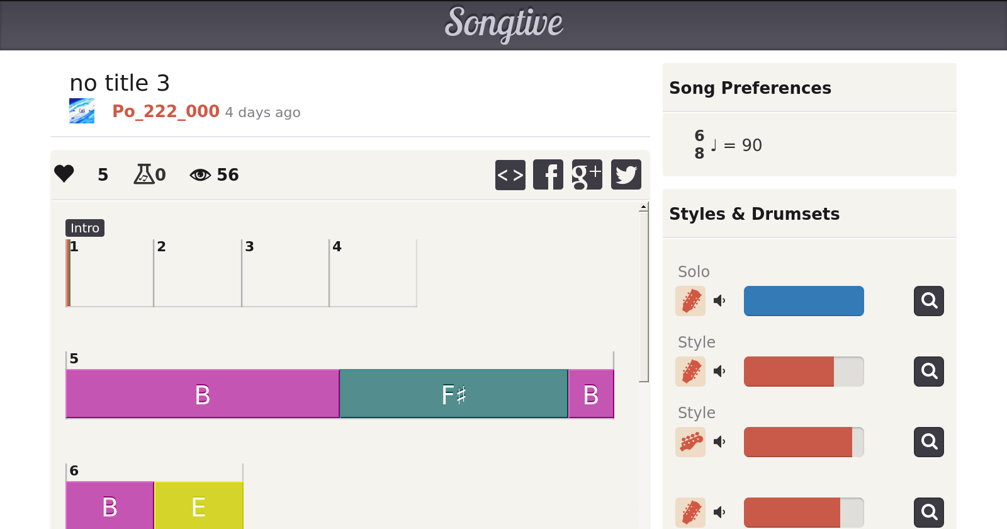Select the yellow E chord block
This screenshot has height=529, width=1007.
click(199, 506)
